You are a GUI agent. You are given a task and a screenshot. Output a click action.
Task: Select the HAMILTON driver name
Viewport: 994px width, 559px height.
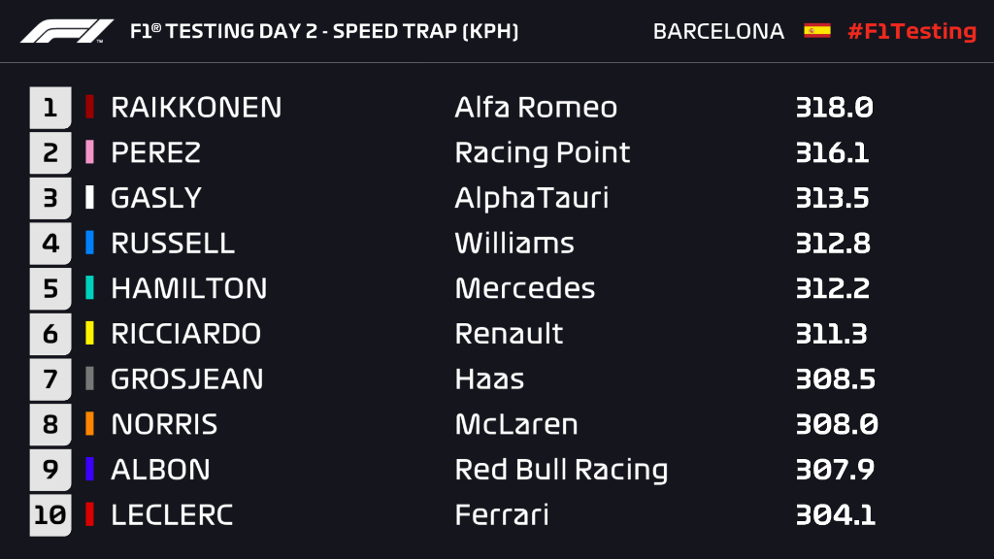189,288
